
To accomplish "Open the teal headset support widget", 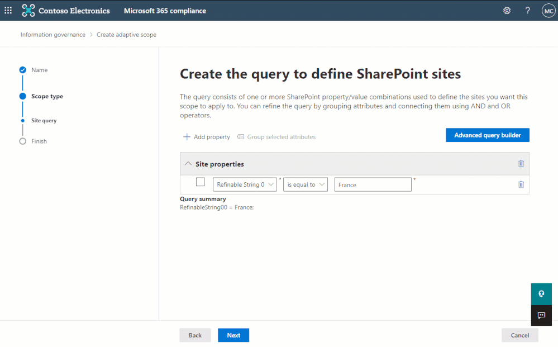I will coord(541,294).
